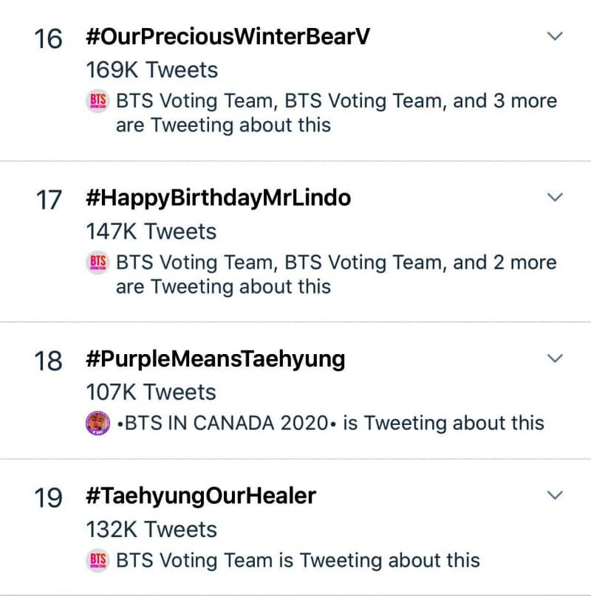Screen dimensions: 591x596
Task: Click BTS Voting Team avatar under #TaehyungOurHealer
Action: 98,560
